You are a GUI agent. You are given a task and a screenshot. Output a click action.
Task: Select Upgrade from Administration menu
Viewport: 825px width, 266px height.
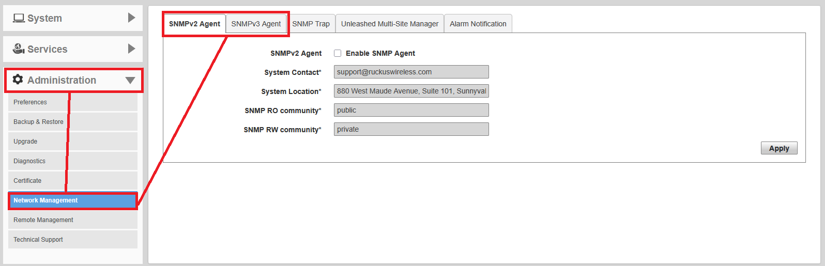[x=25, y=142]
